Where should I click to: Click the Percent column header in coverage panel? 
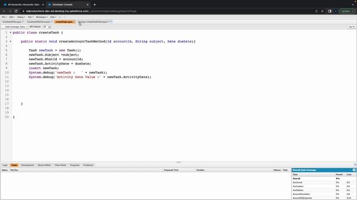coord(340,174)
